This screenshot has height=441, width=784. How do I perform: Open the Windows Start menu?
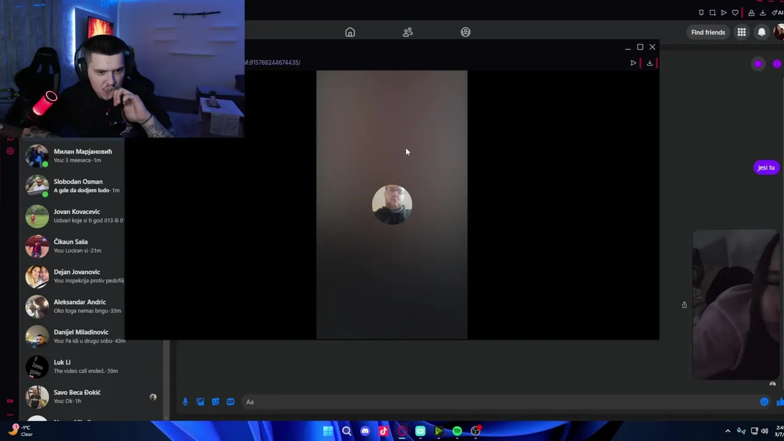(x=328, y=431)
